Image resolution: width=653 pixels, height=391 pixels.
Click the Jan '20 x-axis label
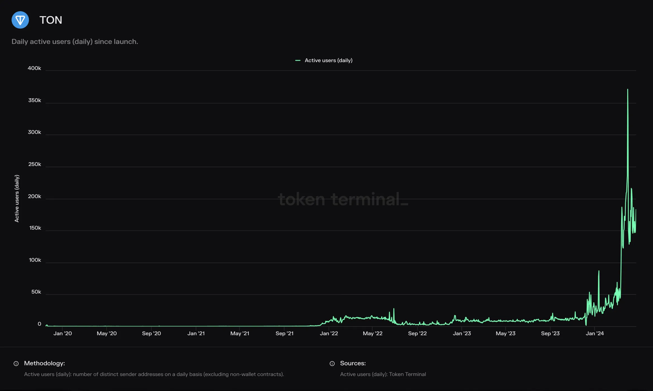(x=63, y=333)
